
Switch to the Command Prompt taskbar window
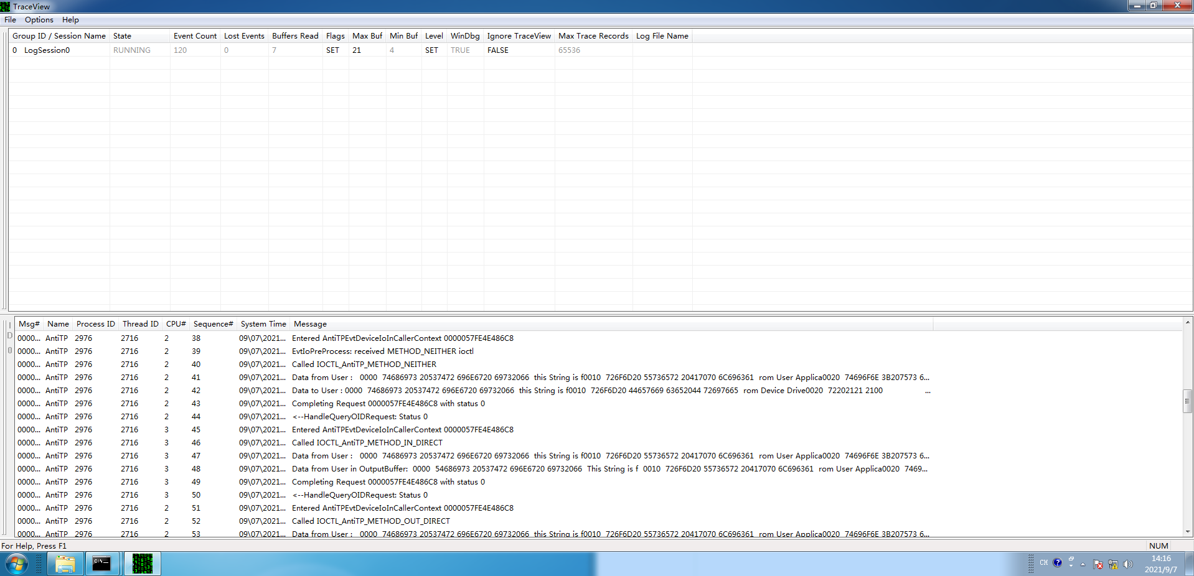(101, 564)
